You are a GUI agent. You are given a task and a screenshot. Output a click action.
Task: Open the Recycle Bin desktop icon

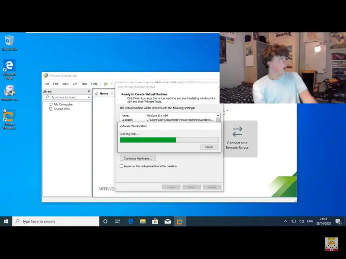click(x=9, y=43)
